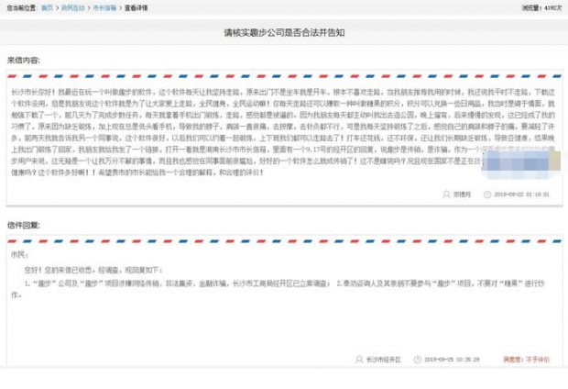
Task: Select the 查看详情 breadcrumb text
Action: 136,8
